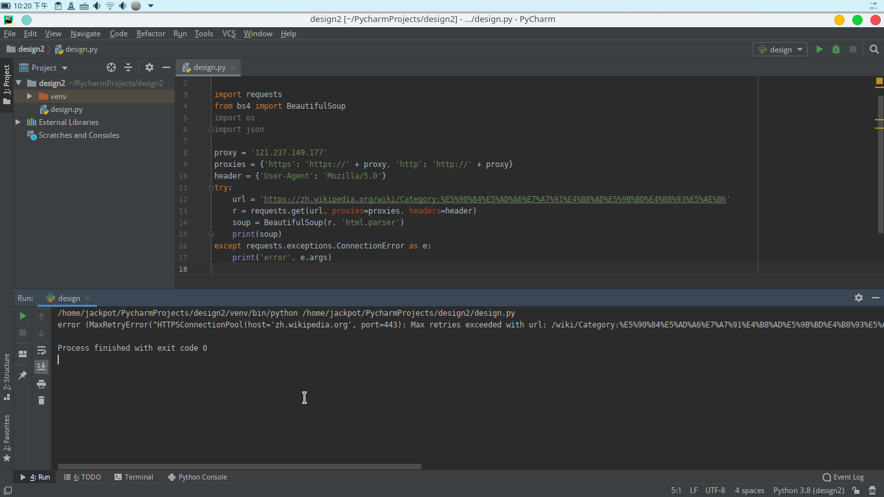
Task: Collapse all in the Project panel
Action: [x=128, y=67]
